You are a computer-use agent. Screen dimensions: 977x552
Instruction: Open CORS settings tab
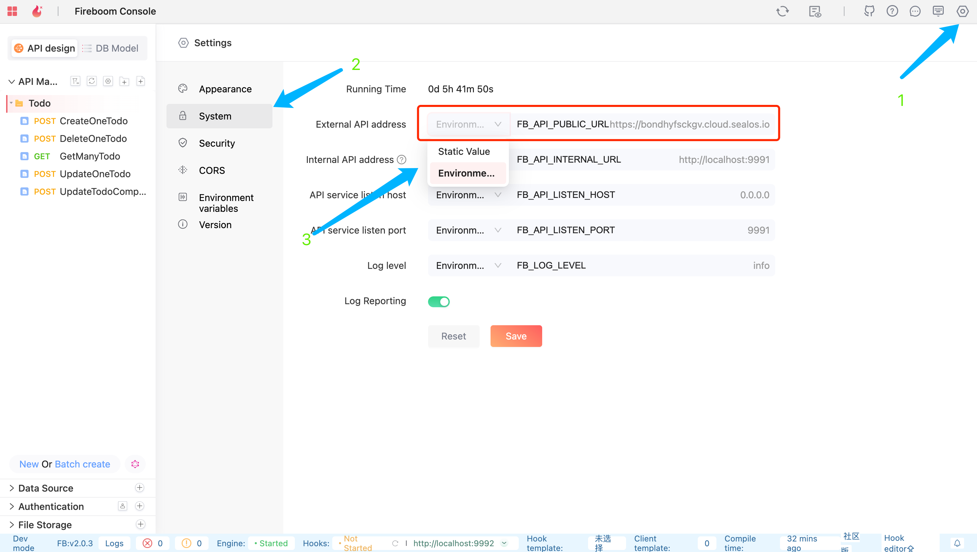(219, 171)
